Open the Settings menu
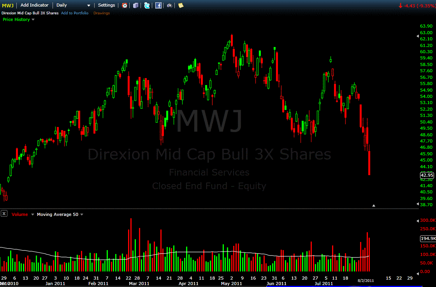This screenshot has width=436, height=287. (107, 5)
